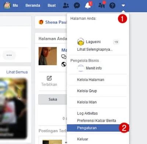This screenshot has height=144, width=147.
Task: Open the help question mark icon
Action: pos(112,6)
